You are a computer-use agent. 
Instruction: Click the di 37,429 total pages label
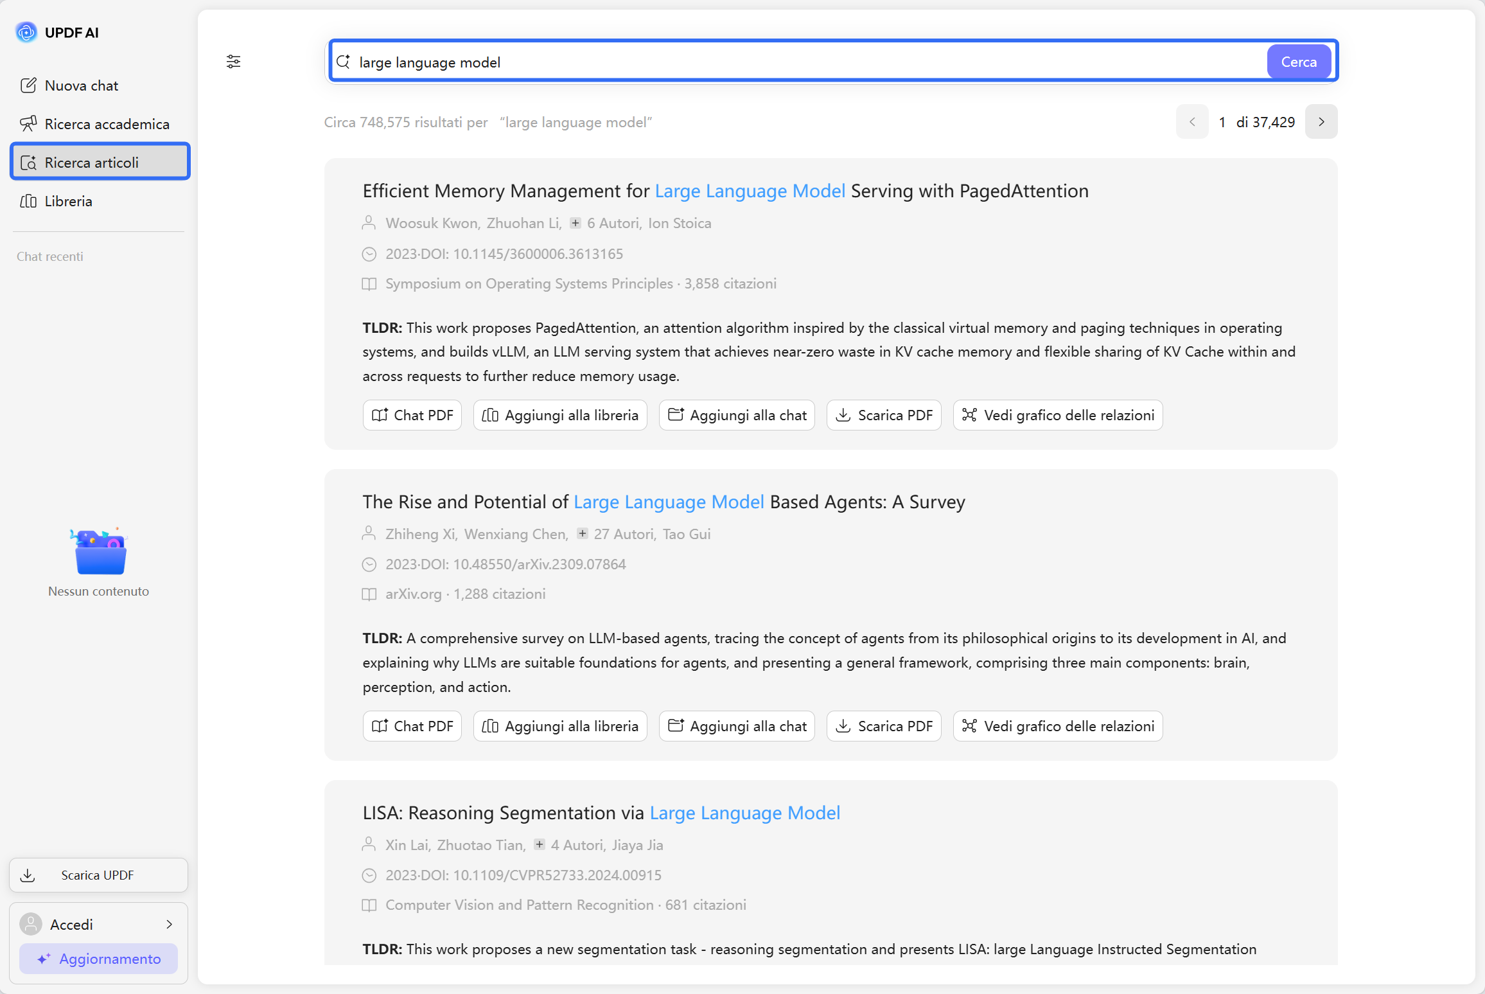point(1265,122)
